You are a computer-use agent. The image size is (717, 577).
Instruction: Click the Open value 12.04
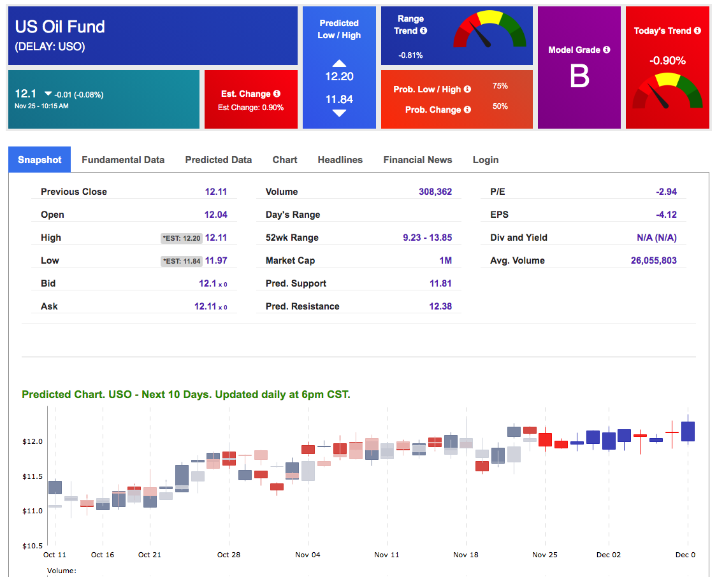[x=216, y=215]
